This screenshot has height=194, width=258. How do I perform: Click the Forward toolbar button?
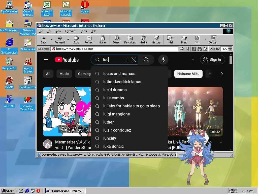point(60,40)
